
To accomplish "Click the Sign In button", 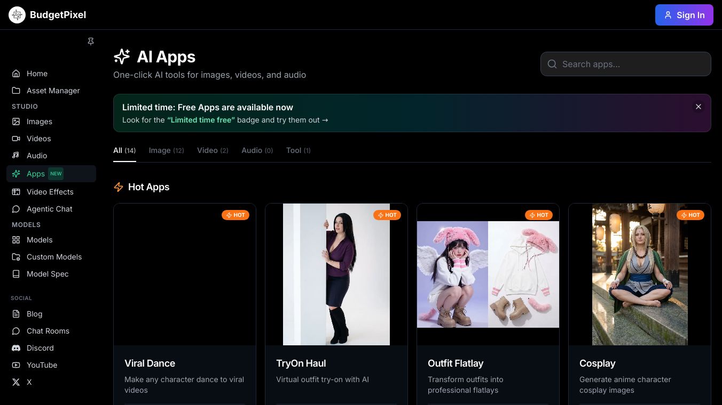I will click(684, 15).
